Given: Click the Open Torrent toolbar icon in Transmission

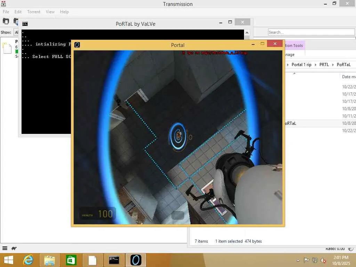Looking at the screenshot, I should (x=6, y=21).
